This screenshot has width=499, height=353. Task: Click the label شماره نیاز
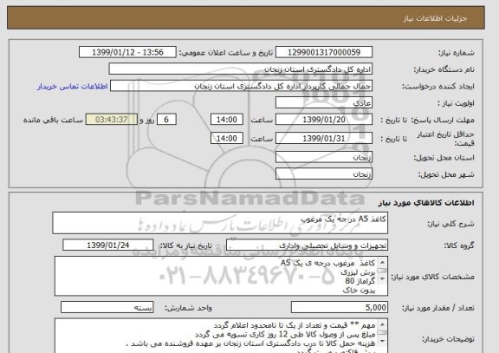click(x=456, y=53)
